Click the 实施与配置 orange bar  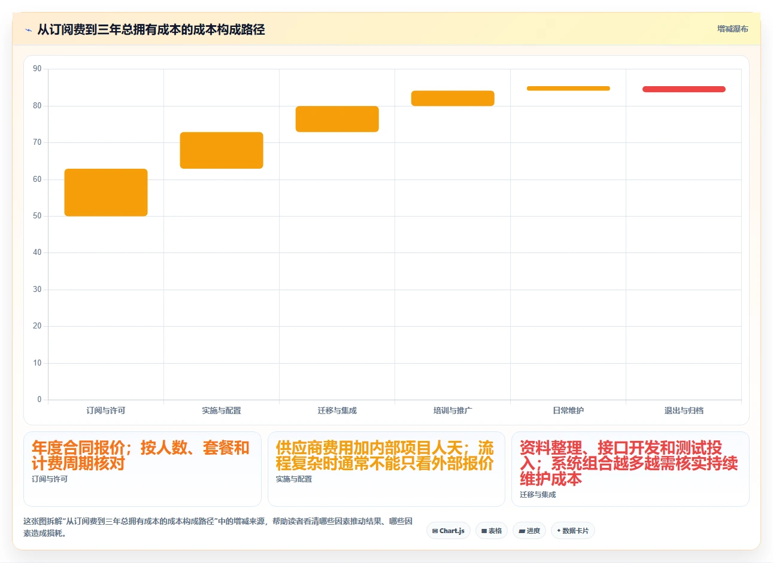pyautogui.click(x=222, y=150)
